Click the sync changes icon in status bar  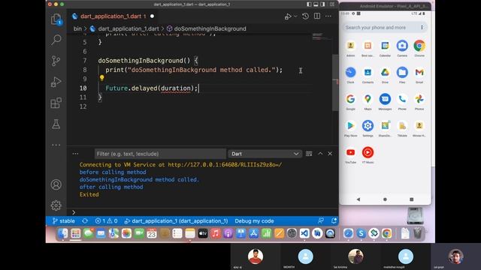point(85,220)
